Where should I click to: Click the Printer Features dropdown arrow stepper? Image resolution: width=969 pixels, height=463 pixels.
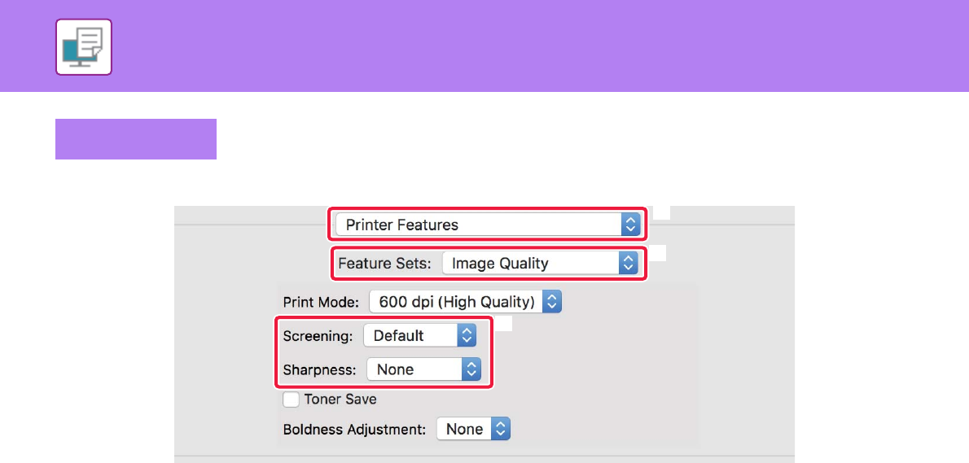click(x=630, y=225)
